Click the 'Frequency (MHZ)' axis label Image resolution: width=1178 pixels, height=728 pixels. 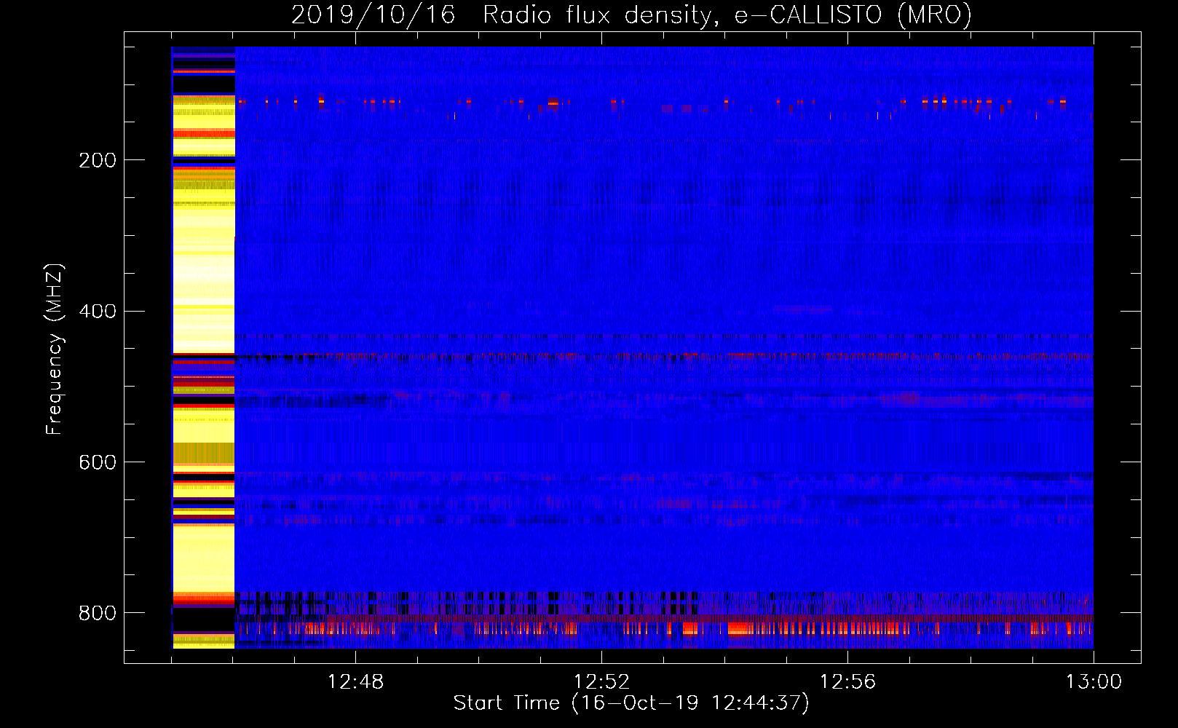pos(55,349)
